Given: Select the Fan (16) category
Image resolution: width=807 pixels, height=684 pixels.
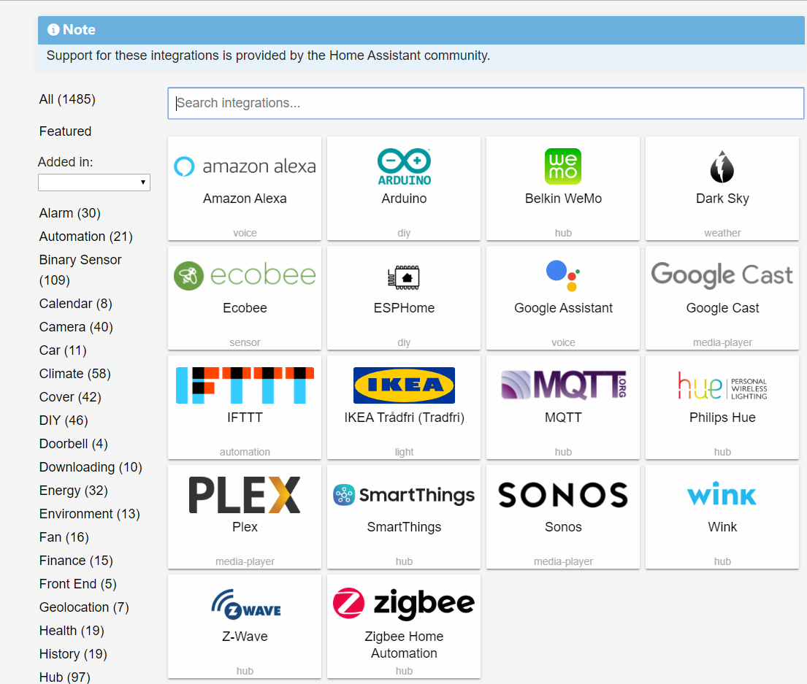Looking at the screenshot, I should tap(64, 537).
